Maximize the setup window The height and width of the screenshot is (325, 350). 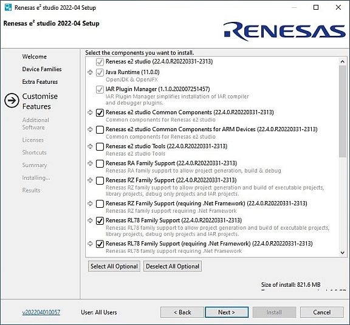[316, 7]
